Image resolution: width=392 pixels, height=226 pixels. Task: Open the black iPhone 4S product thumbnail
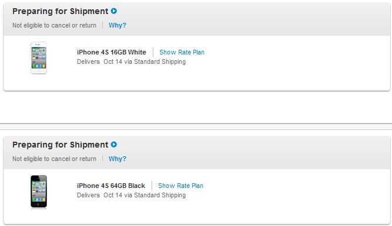[x=39, y=191]
